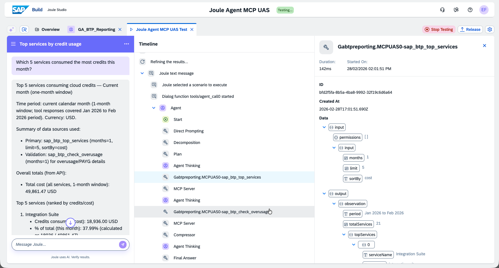Click the ID value bfd2f5fa-8b5a-4ba8-9992-32f19c6d6a64
Screen dimensions: 499x268
pyautogui.click(x=356, y=92)
